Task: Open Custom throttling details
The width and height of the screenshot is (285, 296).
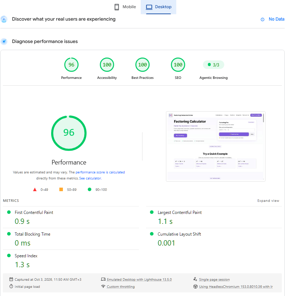Action: click(x=121, y=286)
